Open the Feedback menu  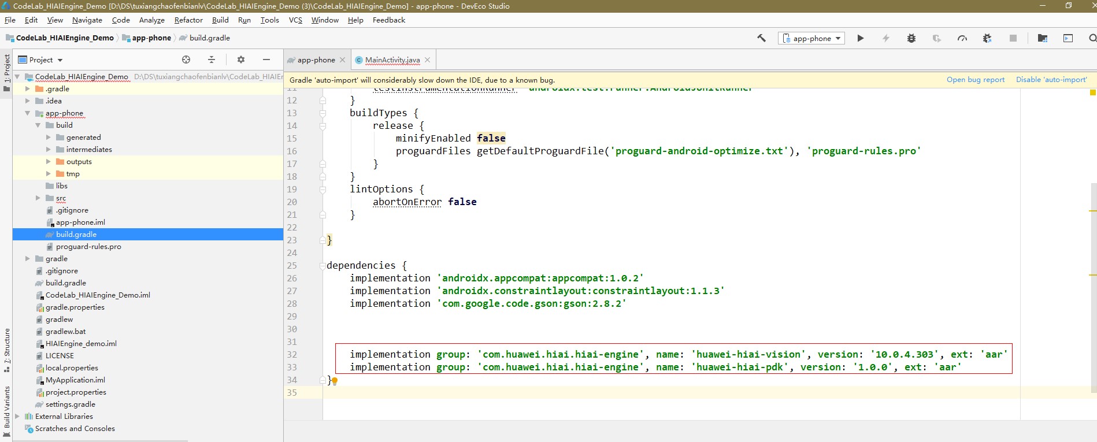click(x=389, y=20)
